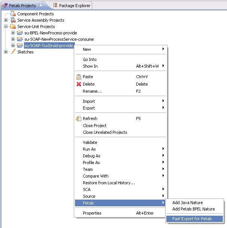
Task: Open Properties from the context menu
Action: click(x=92, y=213)
